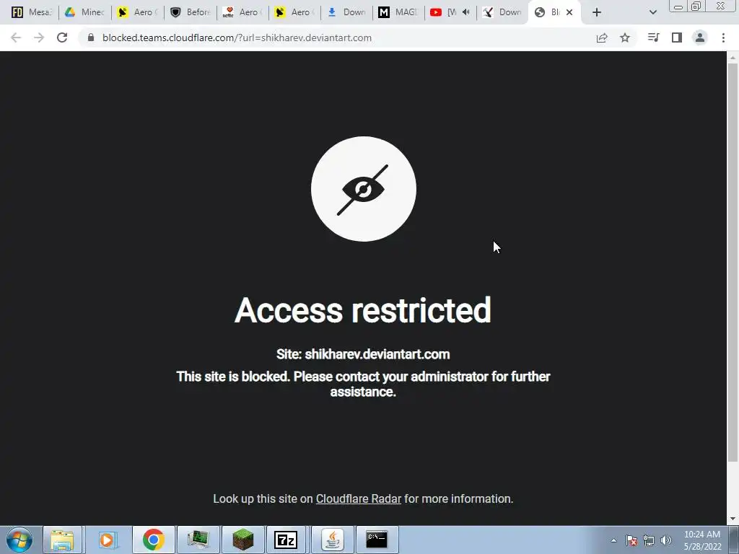This screenshot has width=739, height=554.
Task: Open the Chrome three-dot menu
Action: [723, 38]
